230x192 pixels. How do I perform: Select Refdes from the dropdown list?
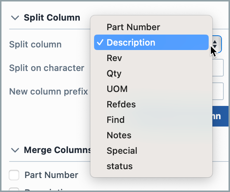151,104
